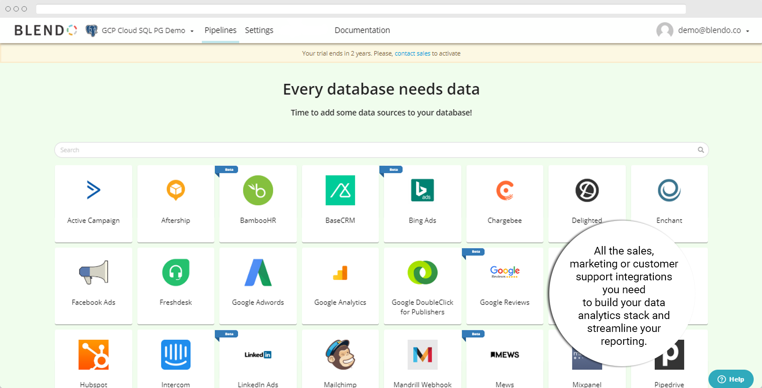Screen dimensions: 762x388
Task: Click the Enchant label text
Action: coord(669,221)
